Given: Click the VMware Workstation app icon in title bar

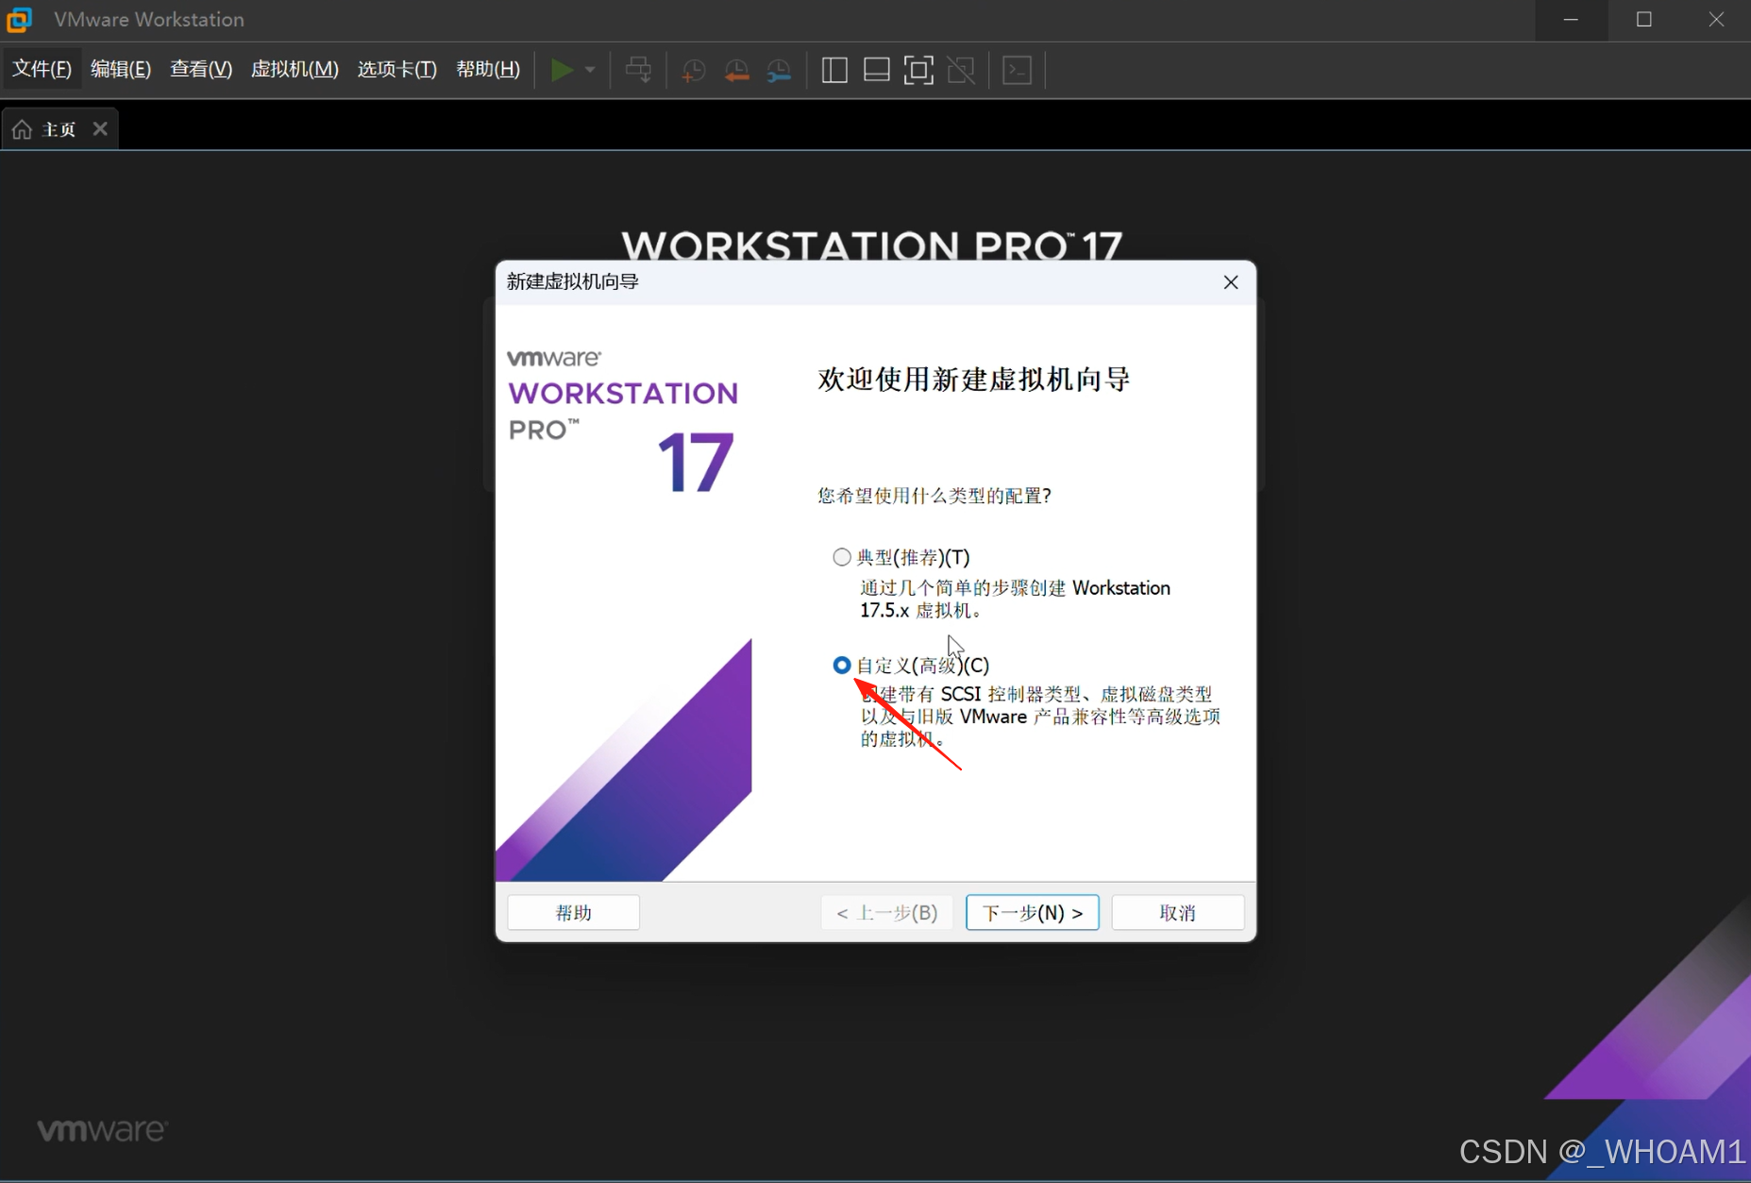Looking at the screenshot, I should [20, 19].
